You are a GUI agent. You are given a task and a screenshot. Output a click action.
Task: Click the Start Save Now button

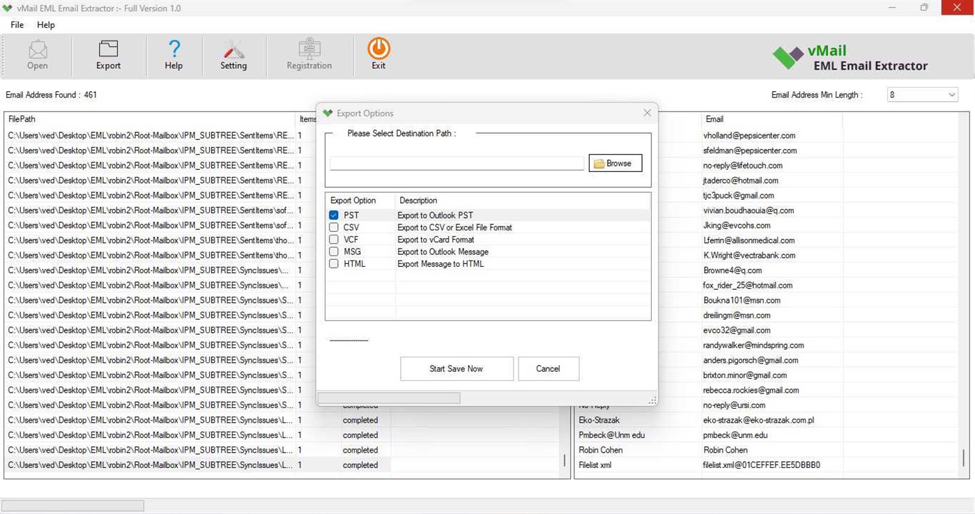coord(456,368)
